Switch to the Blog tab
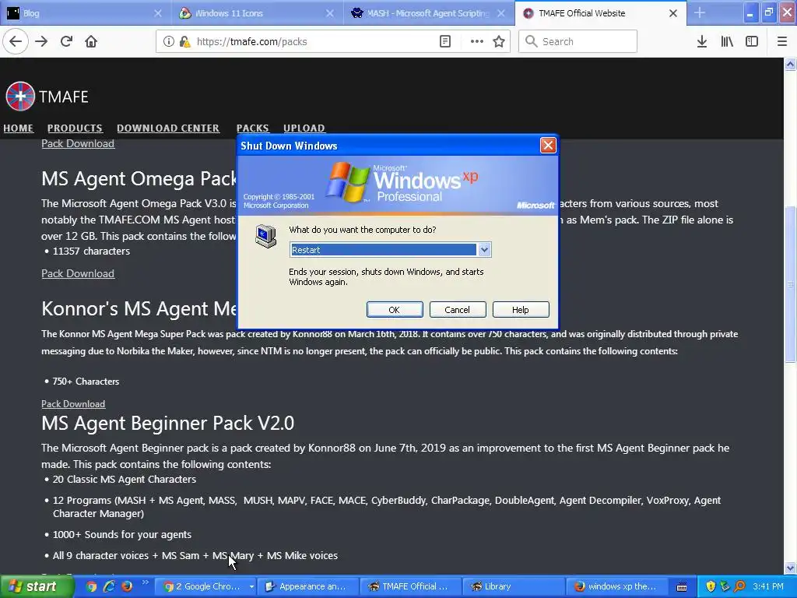Viewport: 797px width, 598px height. tap(86, 13)
